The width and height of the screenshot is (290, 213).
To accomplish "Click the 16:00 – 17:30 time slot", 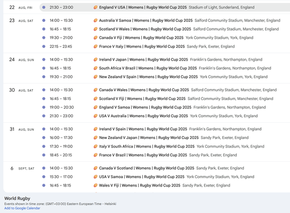I will coord(61,138).
